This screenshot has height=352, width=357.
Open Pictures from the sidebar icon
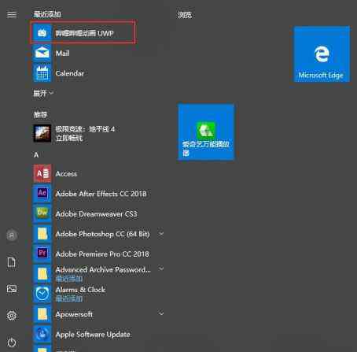click(x=12, y=289)
